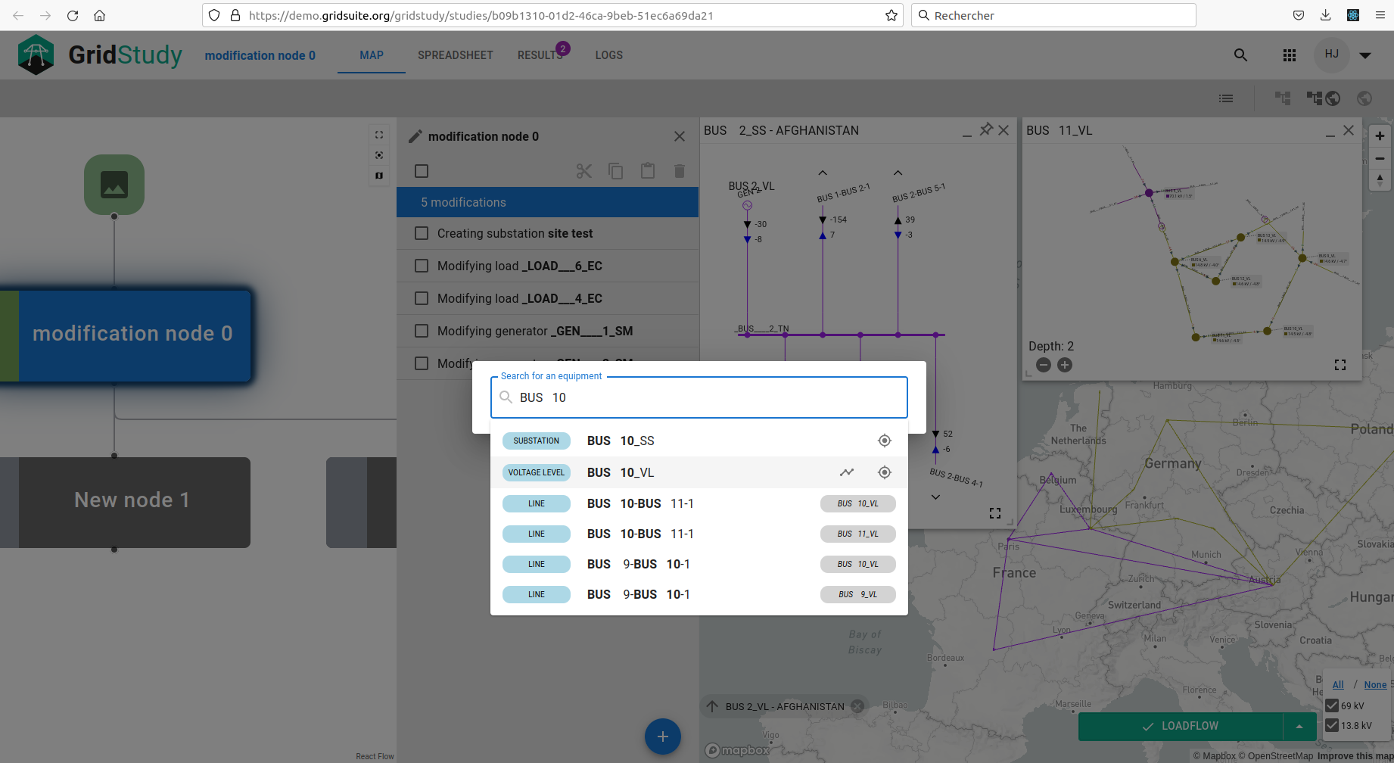Expand the chevron above BUS 1-BUS 2-1 feeder
Screen dimensions: 1394x763
point(823,173)
